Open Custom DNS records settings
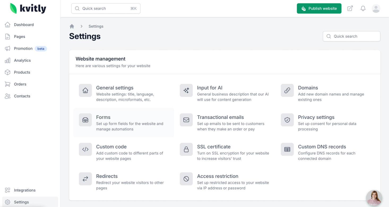The width and height of the screenshot is (389, 207). [x=322, y=147]
